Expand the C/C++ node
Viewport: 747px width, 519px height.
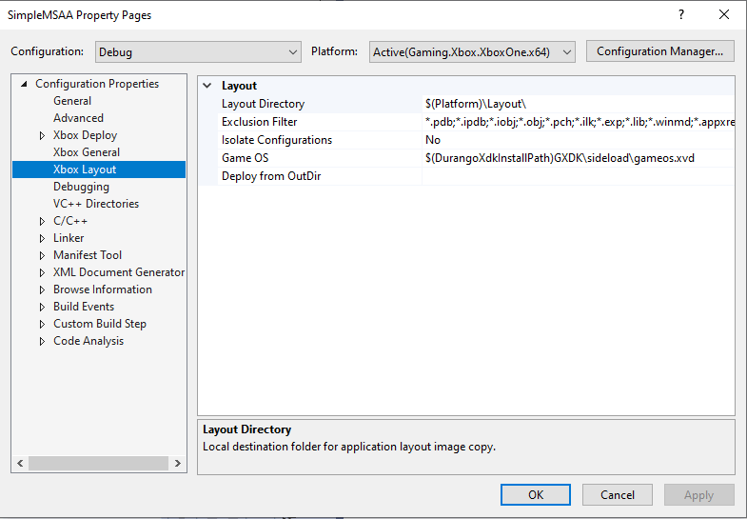[43, 221]
